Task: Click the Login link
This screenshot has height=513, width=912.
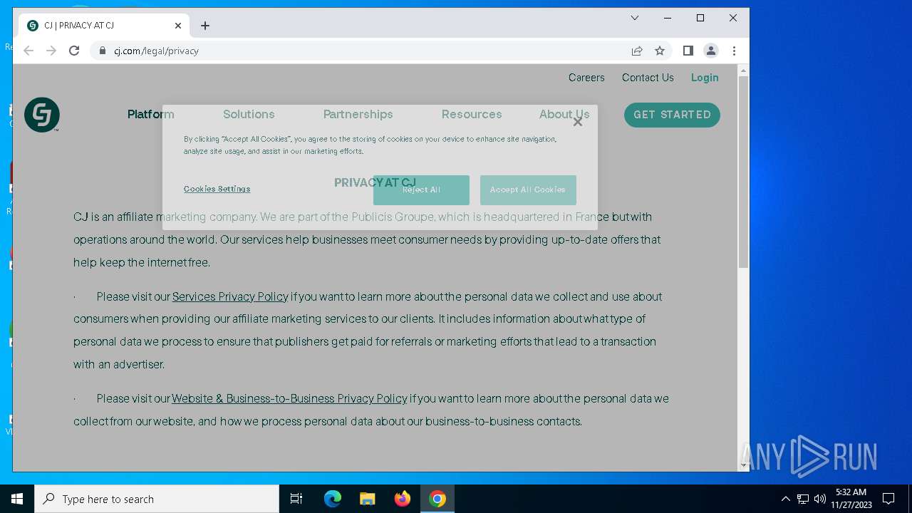Action: pos(705,78)
